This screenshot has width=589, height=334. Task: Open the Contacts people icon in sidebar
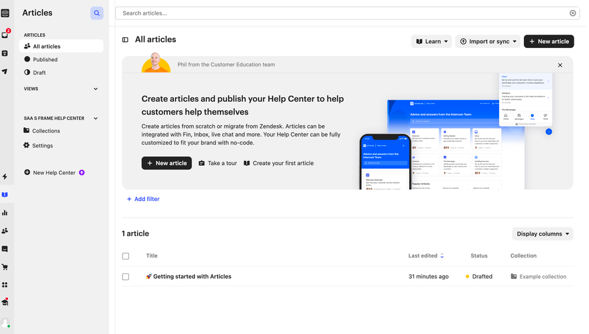click(x=5, y=231)
